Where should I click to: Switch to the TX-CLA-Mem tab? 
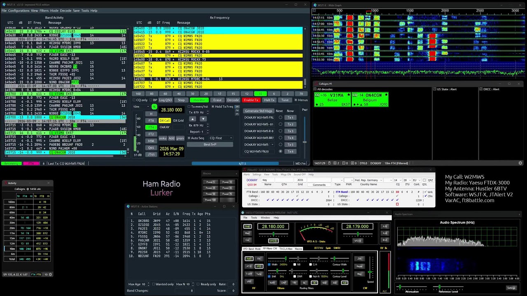286,249
